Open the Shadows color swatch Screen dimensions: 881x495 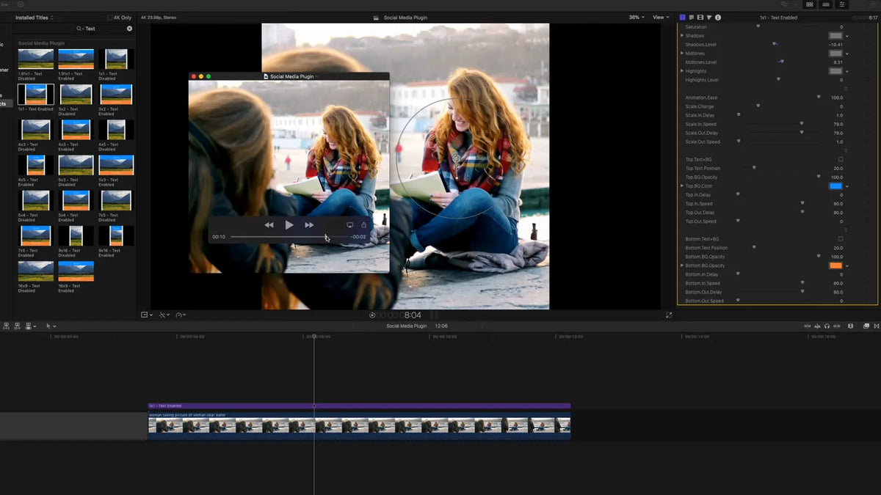(835, 36)
